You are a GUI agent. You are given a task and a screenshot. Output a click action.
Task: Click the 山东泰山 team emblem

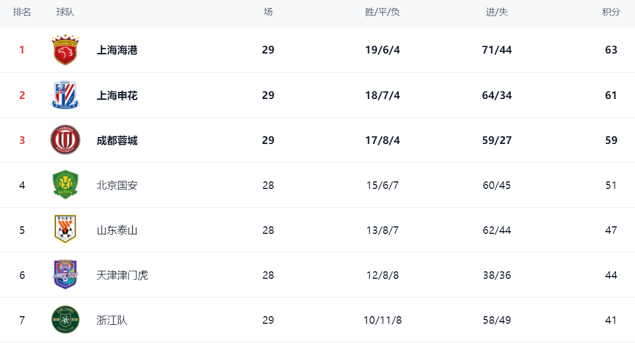65,230
